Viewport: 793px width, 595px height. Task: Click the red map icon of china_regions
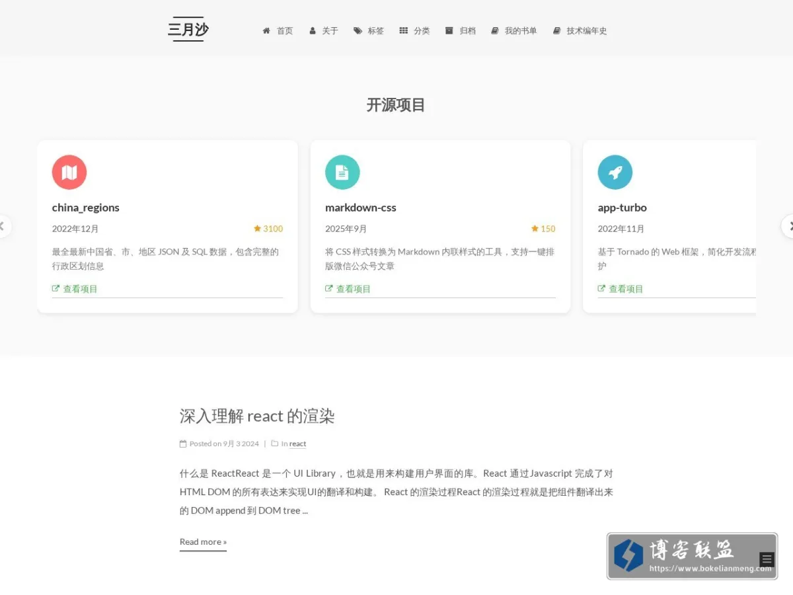[x=69, y=173]
